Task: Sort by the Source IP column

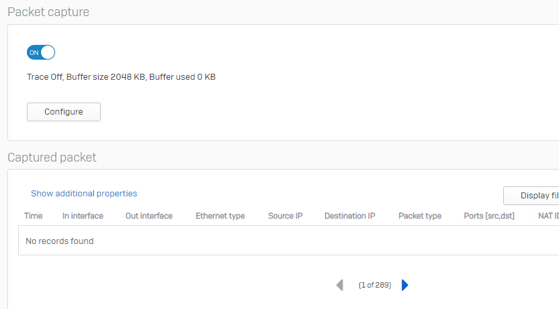Action: click(x=285, y=216)
